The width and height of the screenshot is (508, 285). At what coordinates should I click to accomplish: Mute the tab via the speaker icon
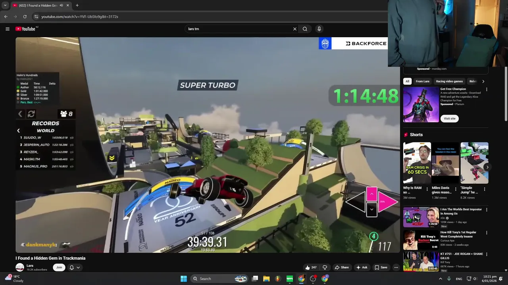(x=61, y=6)
